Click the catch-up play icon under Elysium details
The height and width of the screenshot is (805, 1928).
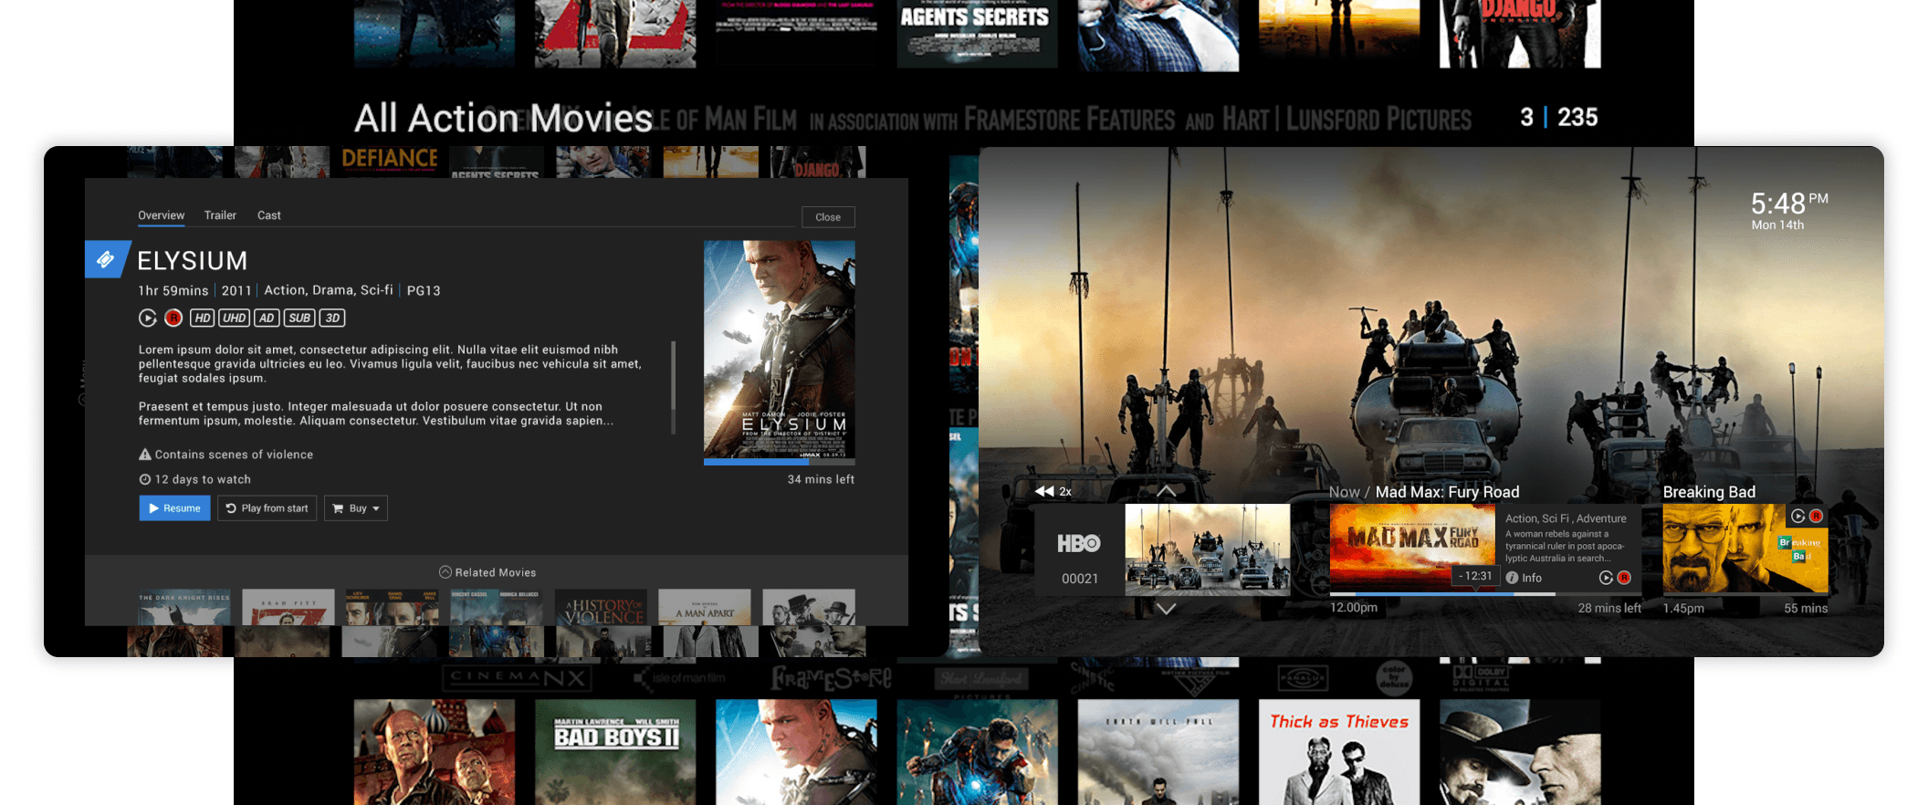[x=148, y=318]
